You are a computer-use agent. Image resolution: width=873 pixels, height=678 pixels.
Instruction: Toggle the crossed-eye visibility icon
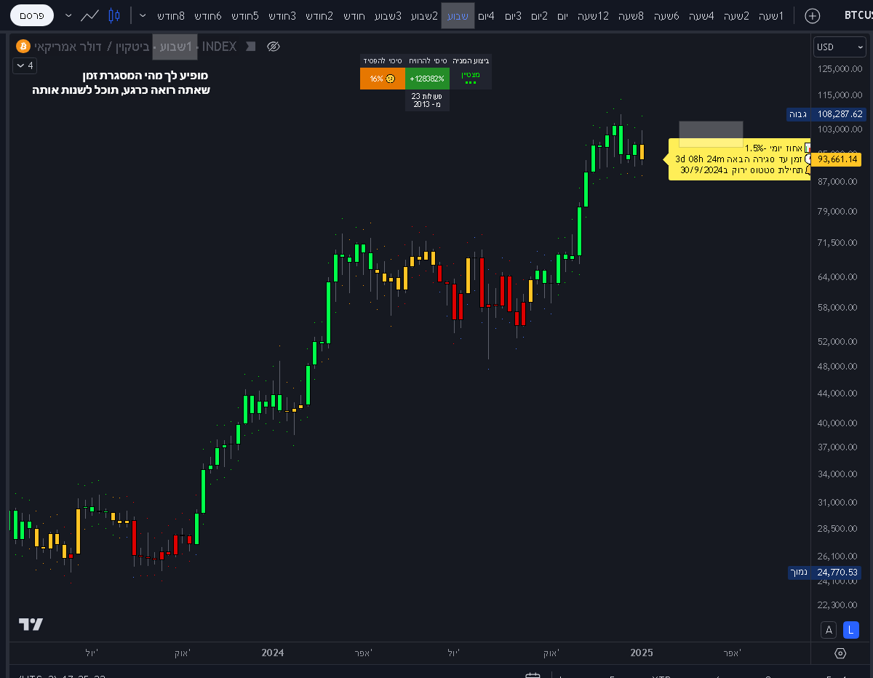(x=274, y=47)
